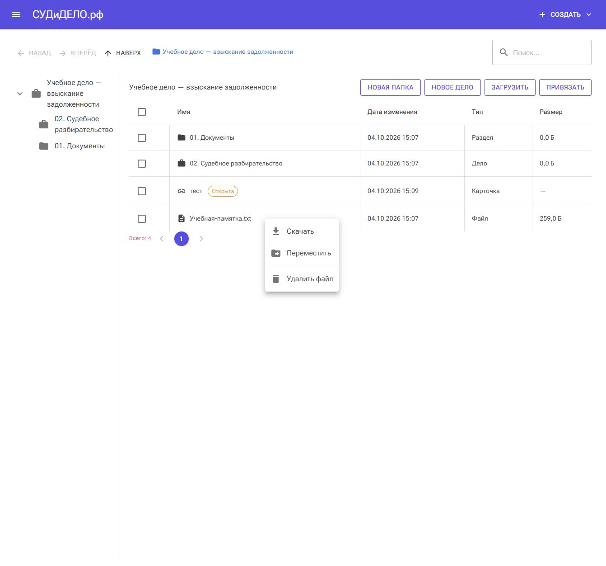
Task: Click the briefcase icon of the root tree case
Action: pos(36,94)
